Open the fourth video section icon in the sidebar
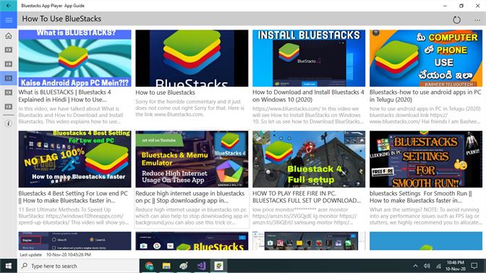486x273 pixels. tap(9, 92)
